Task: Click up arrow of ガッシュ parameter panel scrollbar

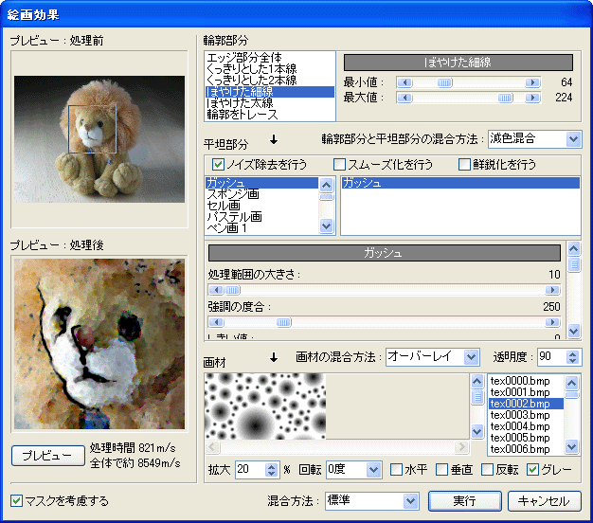Action: tap(574, 249)
